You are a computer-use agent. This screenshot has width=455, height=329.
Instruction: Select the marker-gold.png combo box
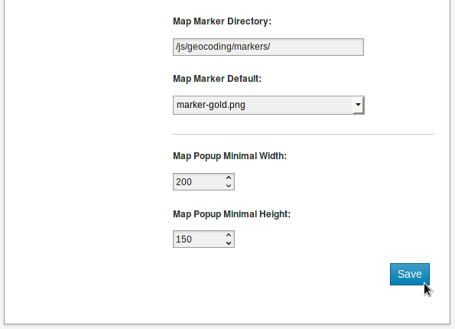[x=268, y=105]
